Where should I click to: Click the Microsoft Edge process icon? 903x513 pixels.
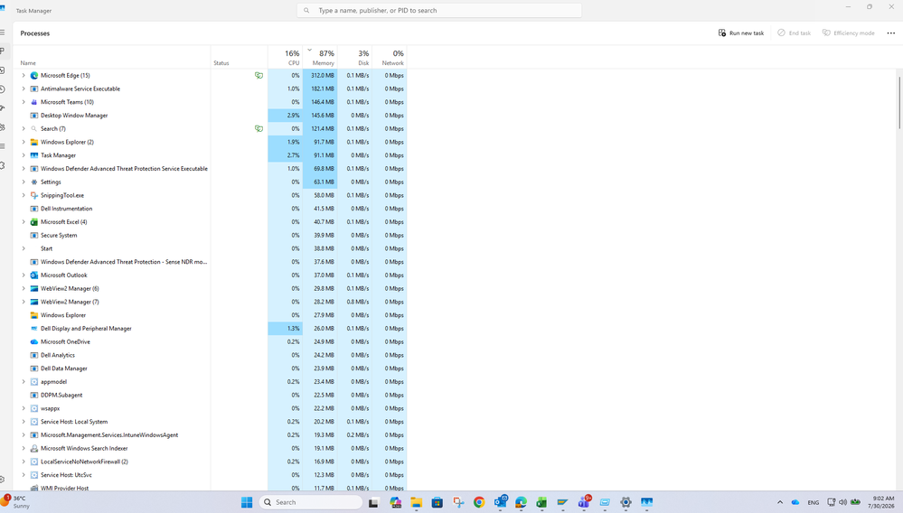[x=34, y=75]
